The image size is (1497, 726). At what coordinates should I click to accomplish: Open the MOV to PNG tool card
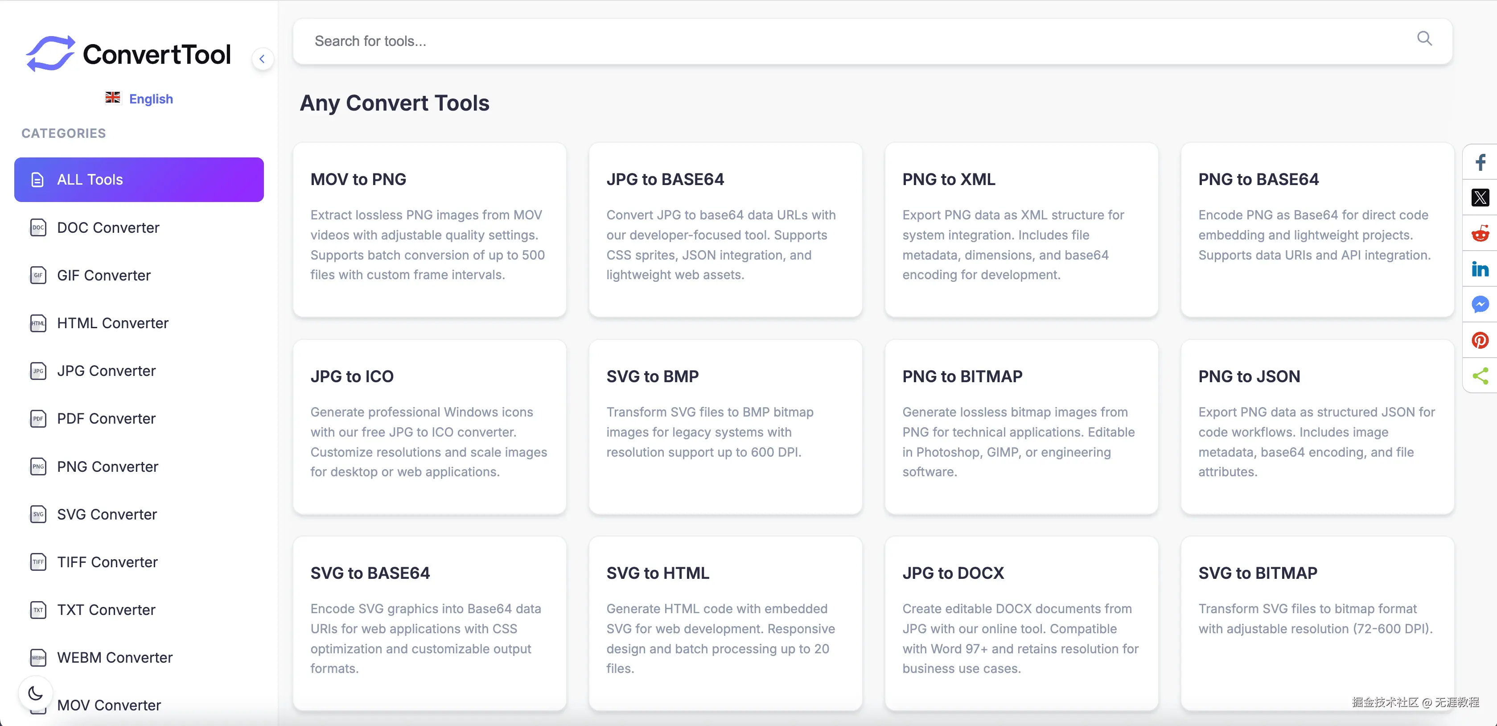pos(429,230)
